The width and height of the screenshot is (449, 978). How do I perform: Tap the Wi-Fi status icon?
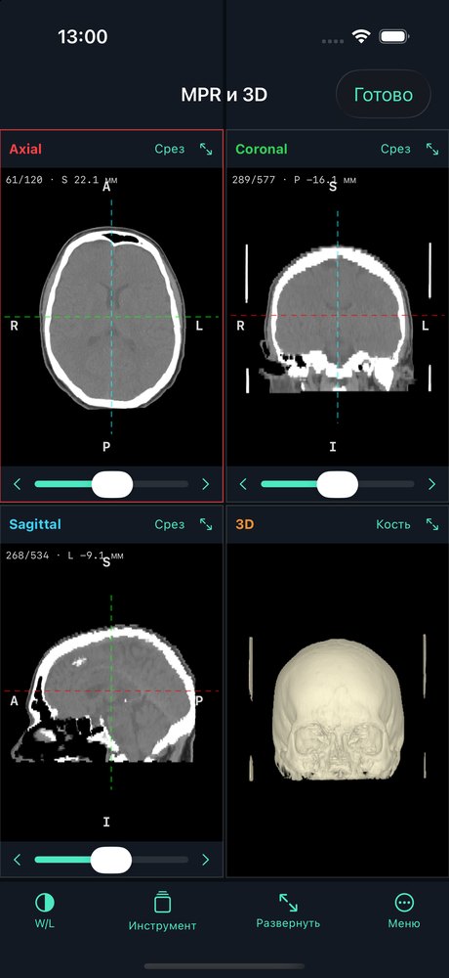pyautogui.click(x=361, y=36)
